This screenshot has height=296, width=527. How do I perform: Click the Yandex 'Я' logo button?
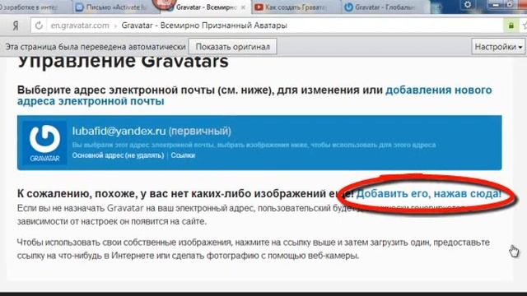[16, 25]
